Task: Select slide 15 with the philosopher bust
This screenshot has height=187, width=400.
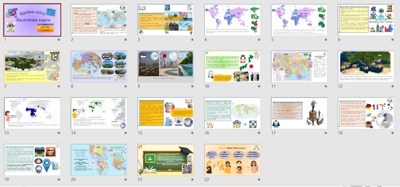Action: [166, 113]
